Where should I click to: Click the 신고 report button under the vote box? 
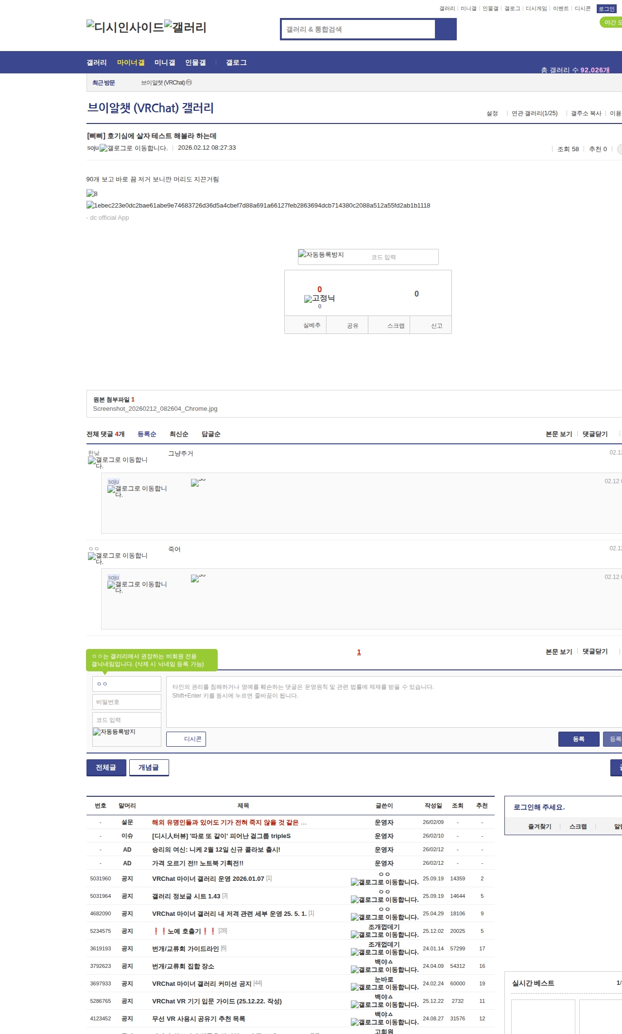pyautogui.click(x=436, y=326)
